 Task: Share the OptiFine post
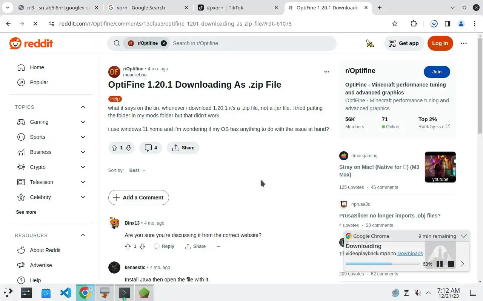tap(183, 148)
